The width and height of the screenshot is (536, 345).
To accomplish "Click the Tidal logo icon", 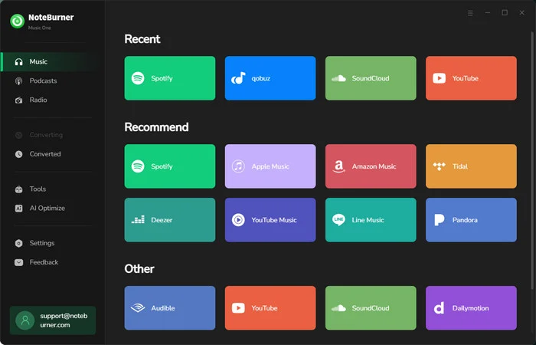I will point(440,166).
